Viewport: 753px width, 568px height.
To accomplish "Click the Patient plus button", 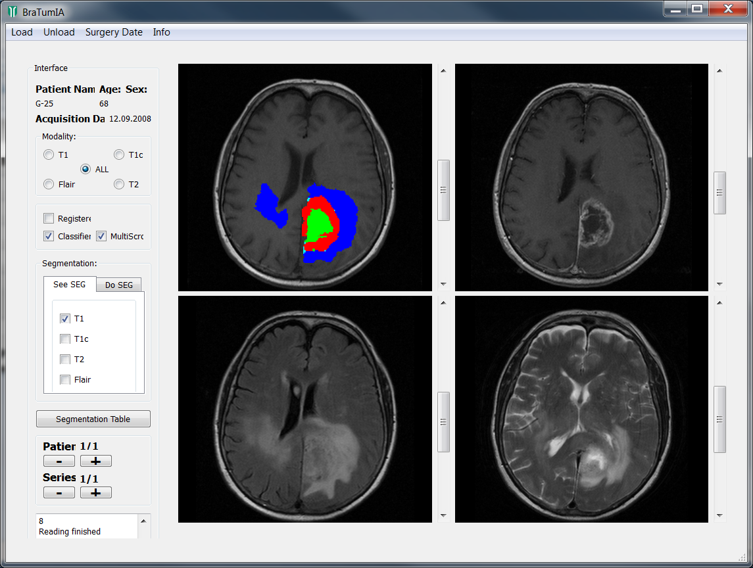I will click(96, 461).
